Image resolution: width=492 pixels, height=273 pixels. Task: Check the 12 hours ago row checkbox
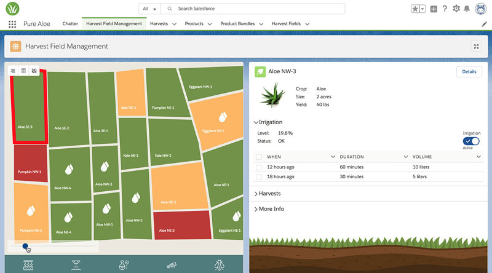coord(258,167)
